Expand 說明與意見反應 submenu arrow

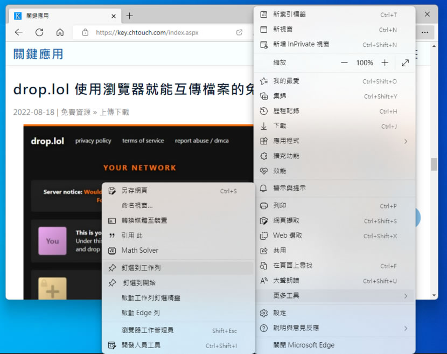pyautogui.click(x=406, y=328)
